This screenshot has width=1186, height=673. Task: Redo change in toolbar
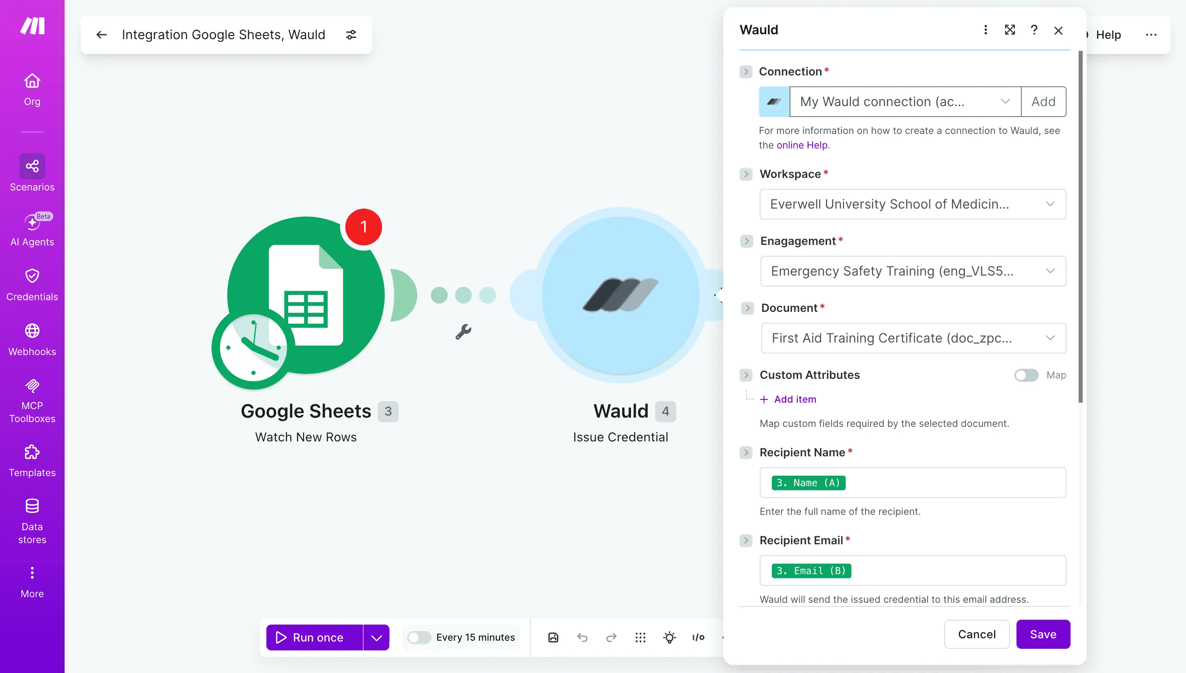(x=611, y=637)
